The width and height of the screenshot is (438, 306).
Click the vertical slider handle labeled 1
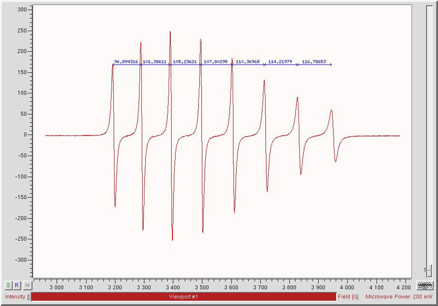[x=429, y=270]
